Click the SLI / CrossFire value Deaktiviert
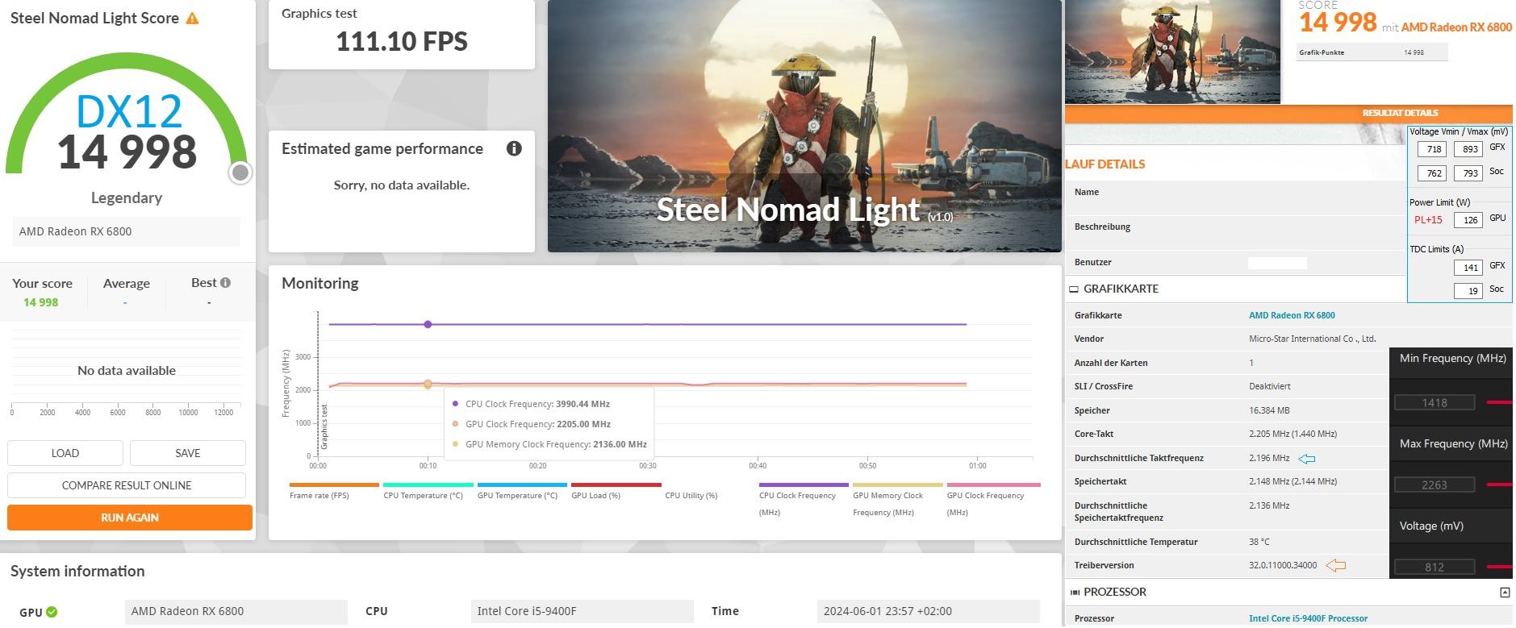This screenshot has width=1516, height=628. tap(1272, 386)
